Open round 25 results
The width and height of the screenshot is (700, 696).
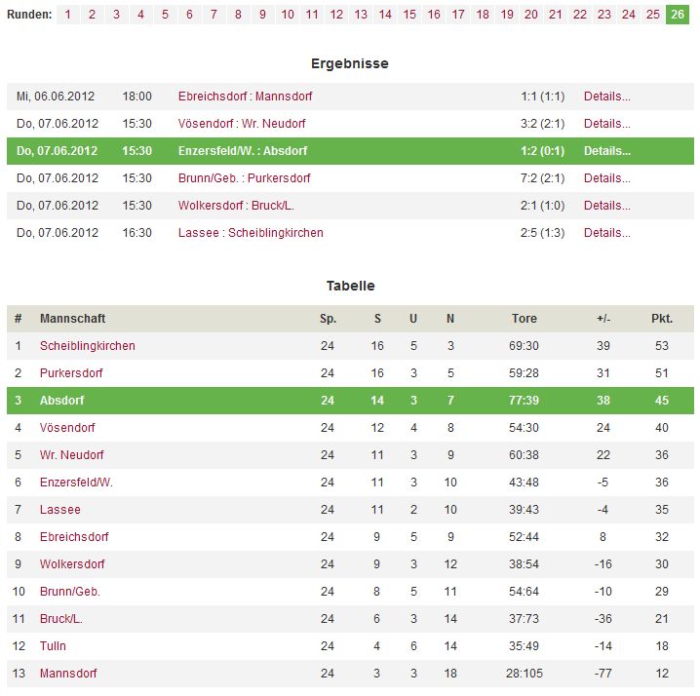pos(652,15)
